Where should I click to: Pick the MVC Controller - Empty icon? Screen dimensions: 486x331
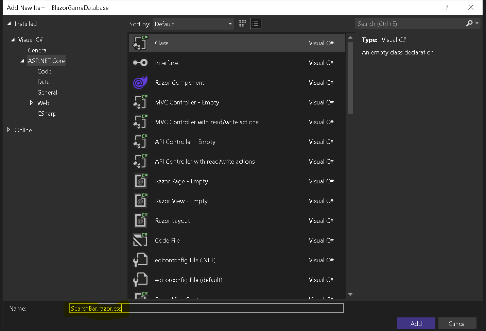(x=140, y=102)
